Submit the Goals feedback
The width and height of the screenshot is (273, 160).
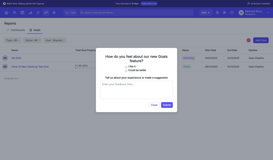(x=167, y=105)
